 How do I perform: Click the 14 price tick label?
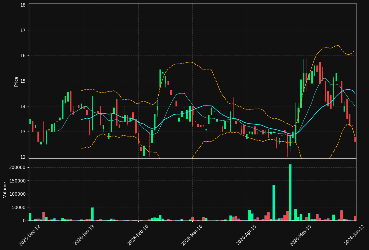tap(23, 106)
